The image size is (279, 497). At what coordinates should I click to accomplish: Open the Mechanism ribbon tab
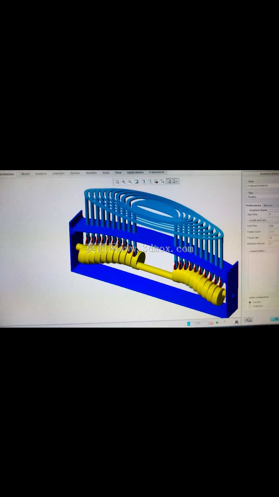click(x=7, y=174)
